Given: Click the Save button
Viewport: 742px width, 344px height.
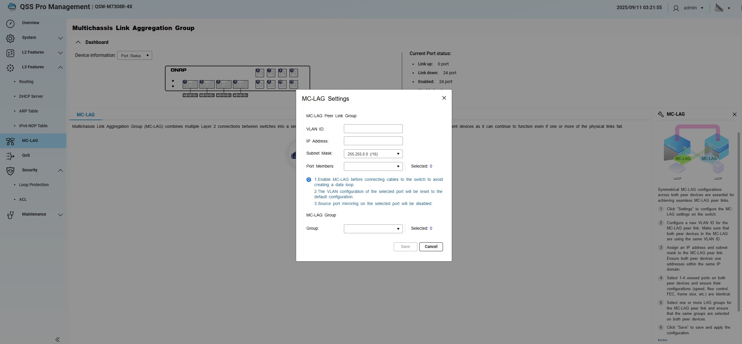Looking at the screenshot, I should pos(405,247).
